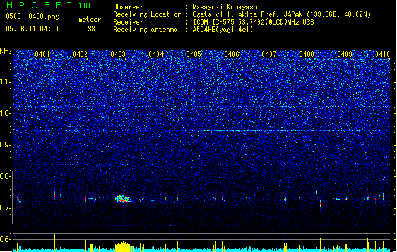Click the large meteor echo blob near 0403
This screenshot has width=397, height=252.
click(x=124, y=199)
